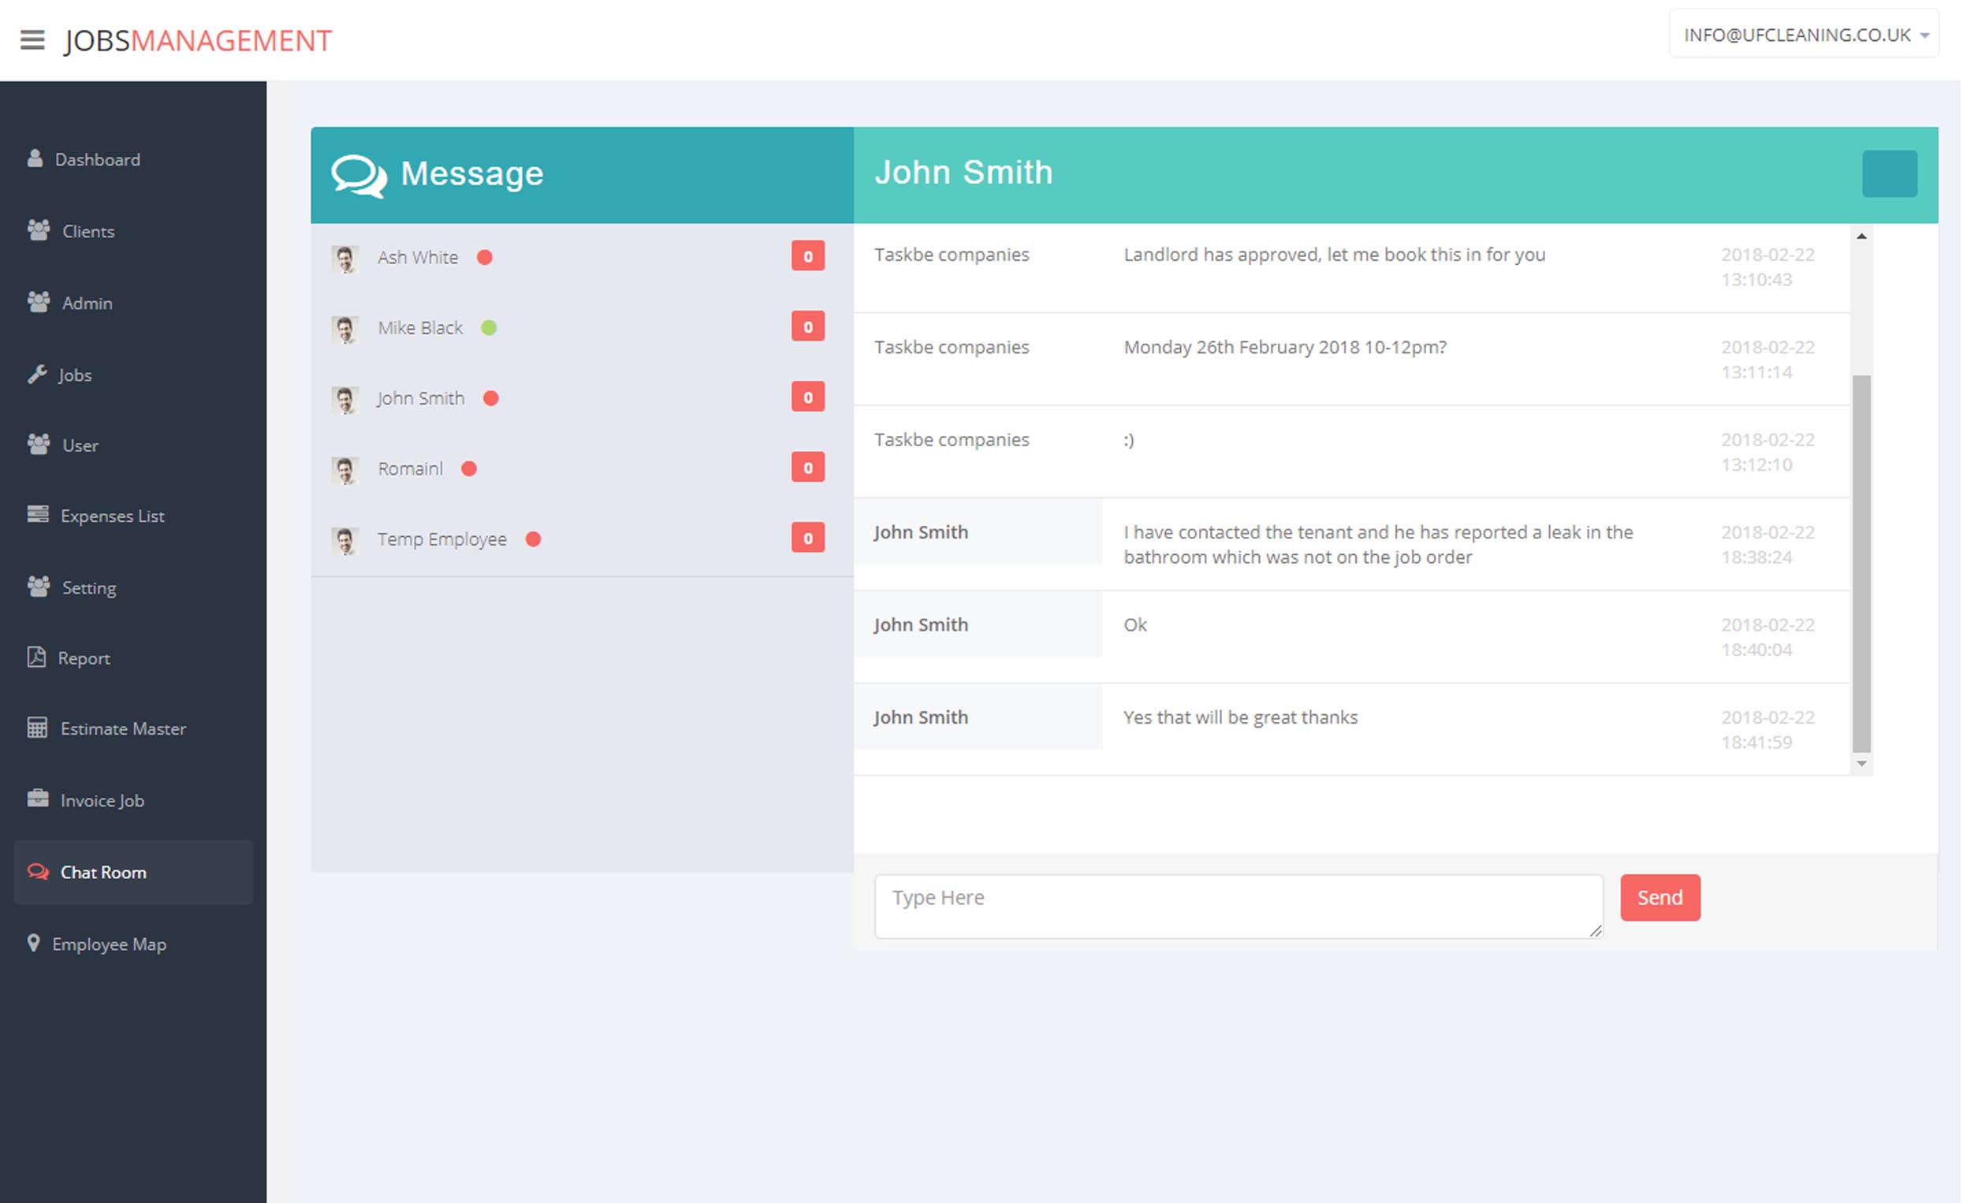Screen dimensions: 1963x1203
Task: Open the Chat Room menu item
Action: (102, 873)
